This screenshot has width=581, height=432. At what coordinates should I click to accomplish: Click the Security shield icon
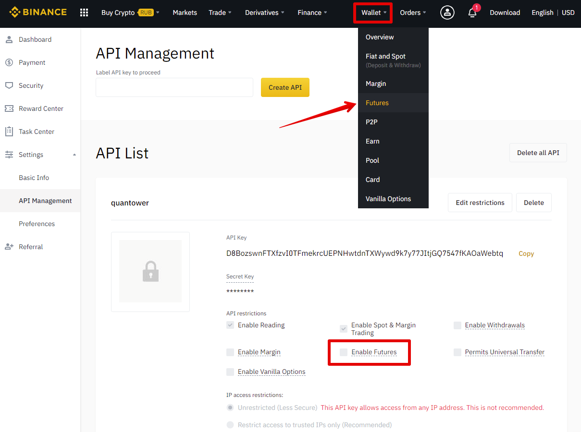coord(9,85)
